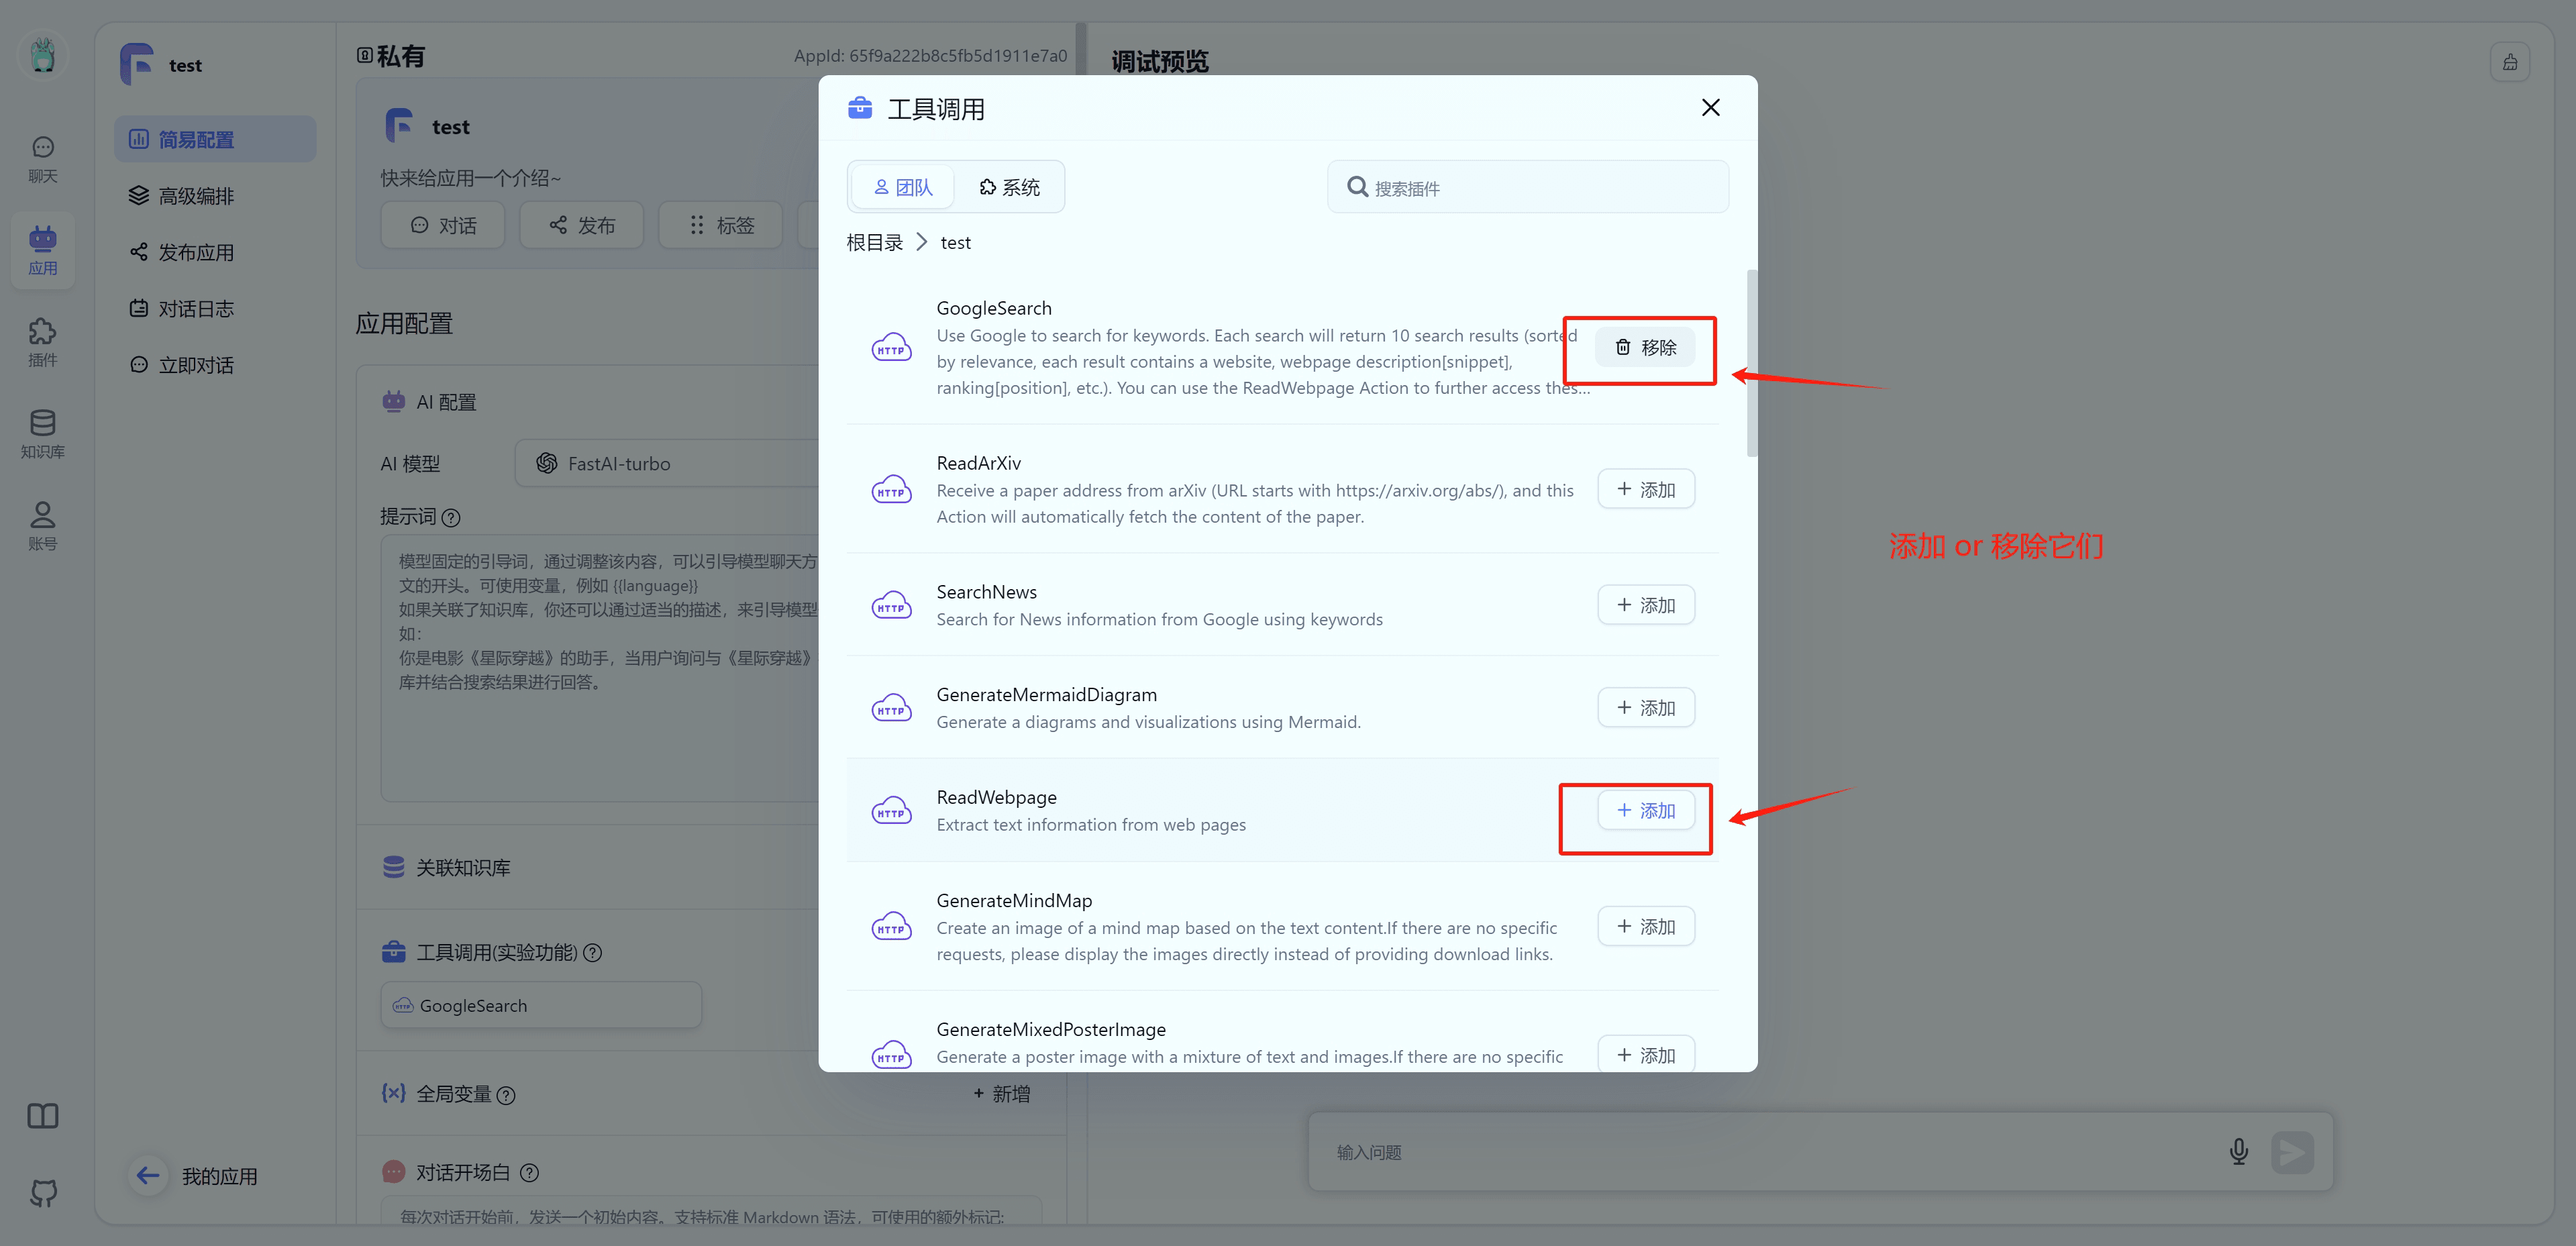The height and width of the screenshot is (1246, 2576).
Task: Open the documentation book icon
Action: click(x=42, y=1115)
